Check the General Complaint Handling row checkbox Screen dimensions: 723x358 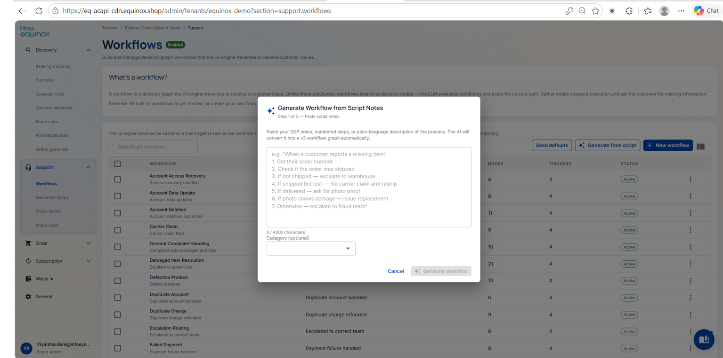tap(118, 247)
